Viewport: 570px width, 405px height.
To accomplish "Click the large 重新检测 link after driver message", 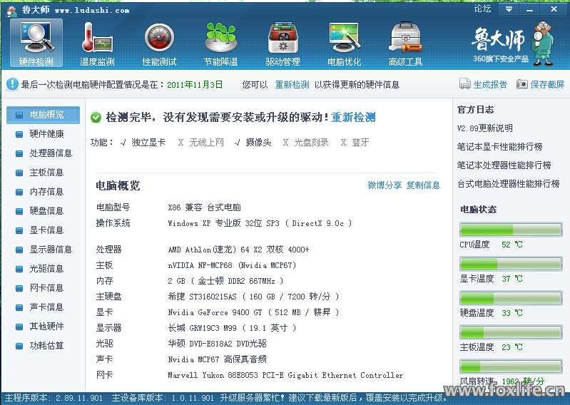I will 353,118.
